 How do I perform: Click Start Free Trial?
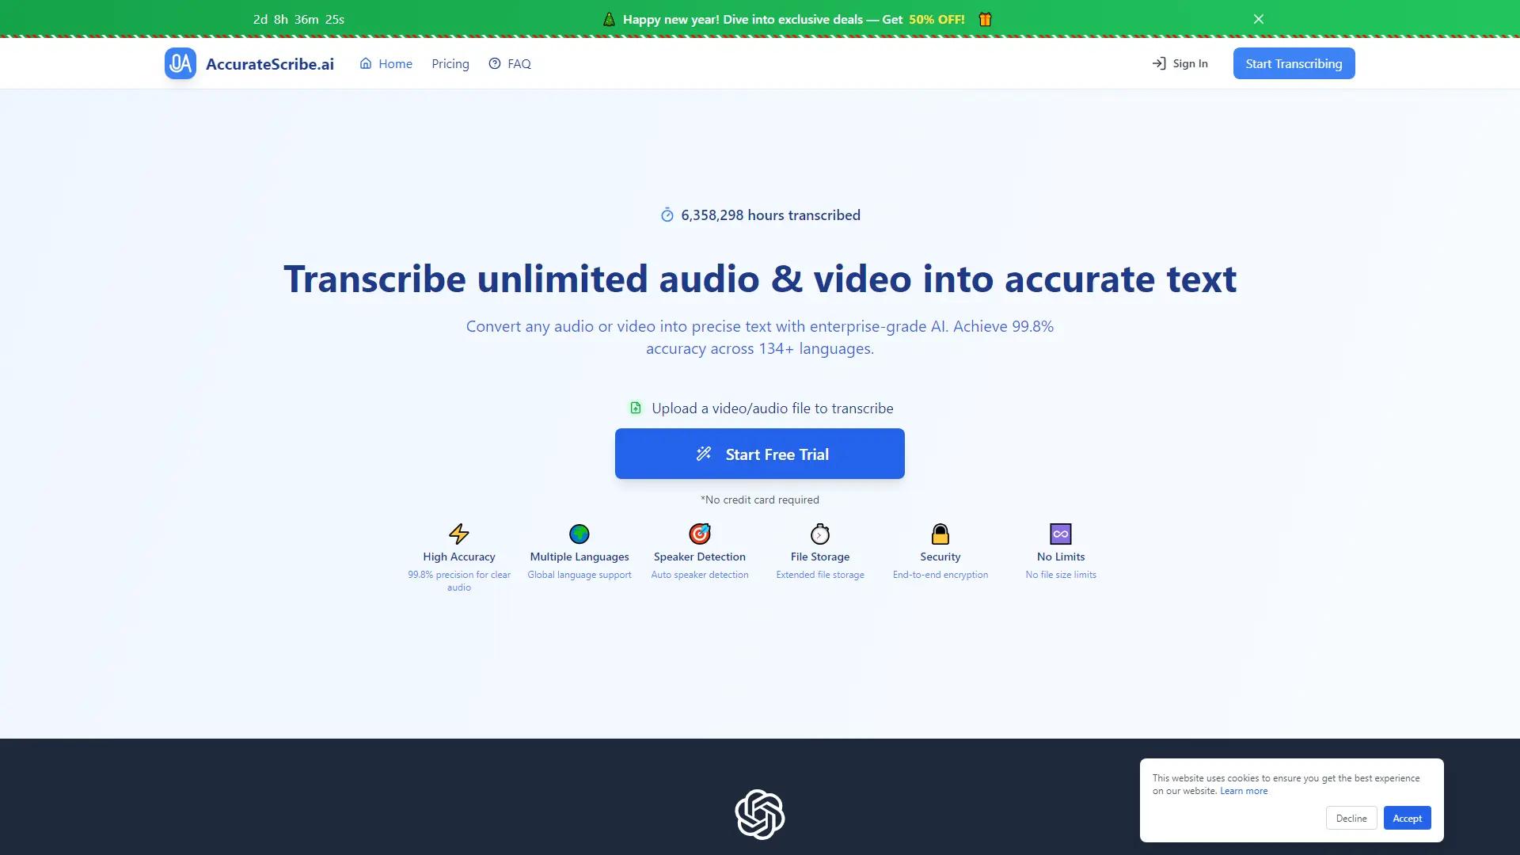click(759, 454)
